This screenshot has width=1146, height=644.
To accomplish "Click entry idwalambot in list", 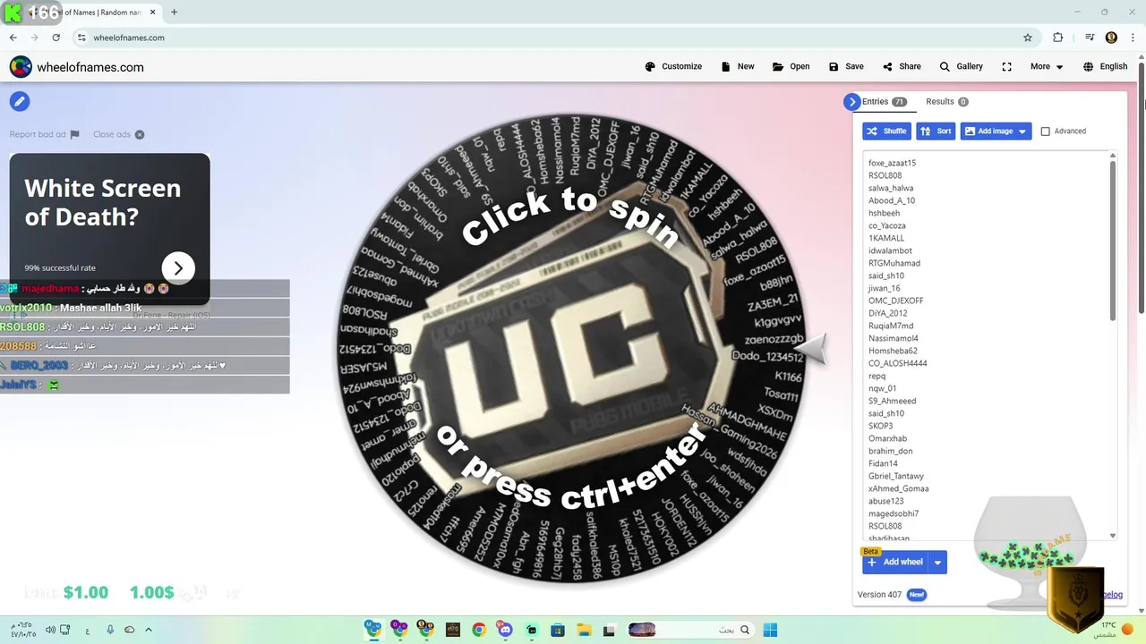I will click(x=890, y=250).
